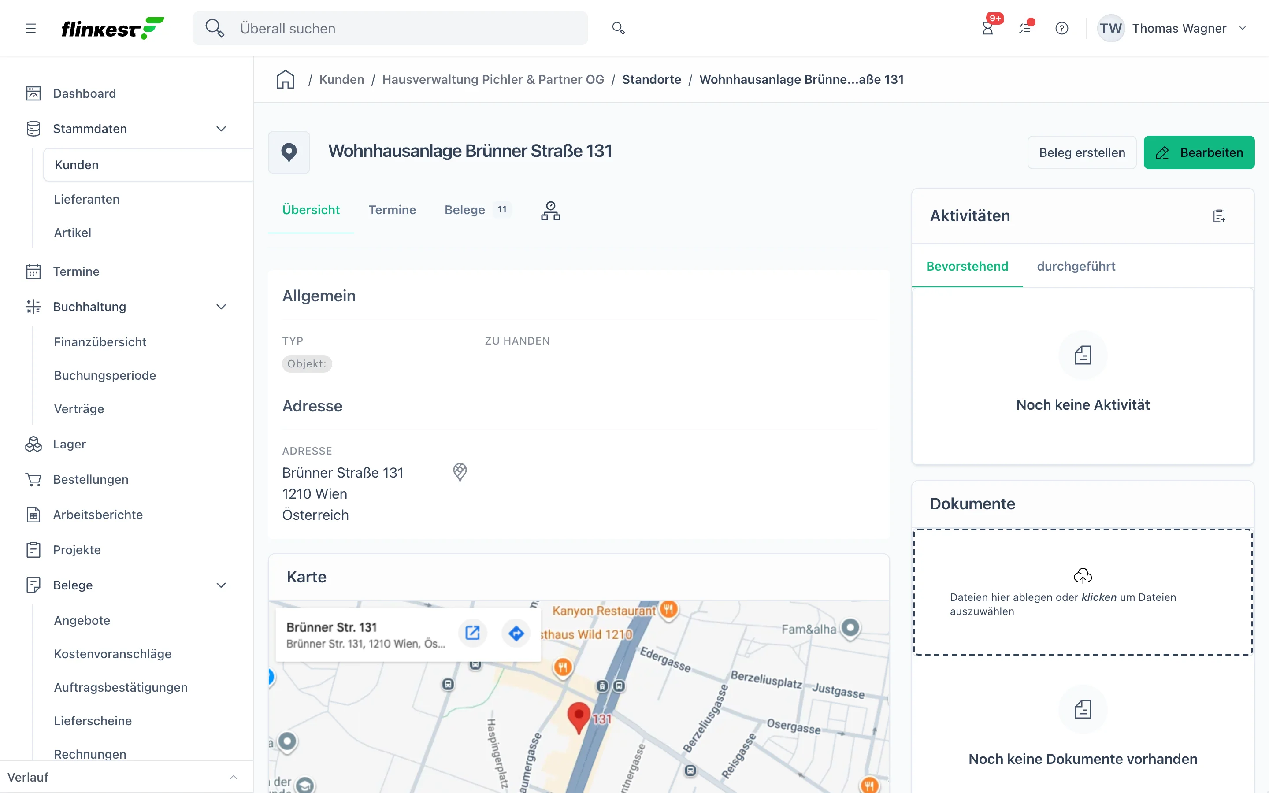1269x793 pixels.
Task: Click the blue directions icon on map
Action: [x=516, y=633]
